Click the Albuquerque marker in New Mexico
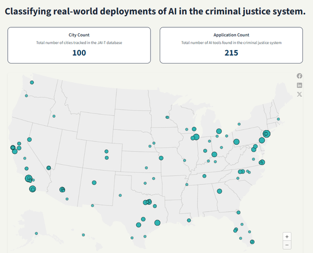The width and height of the screenshot is (313, 253). point(94,183)
